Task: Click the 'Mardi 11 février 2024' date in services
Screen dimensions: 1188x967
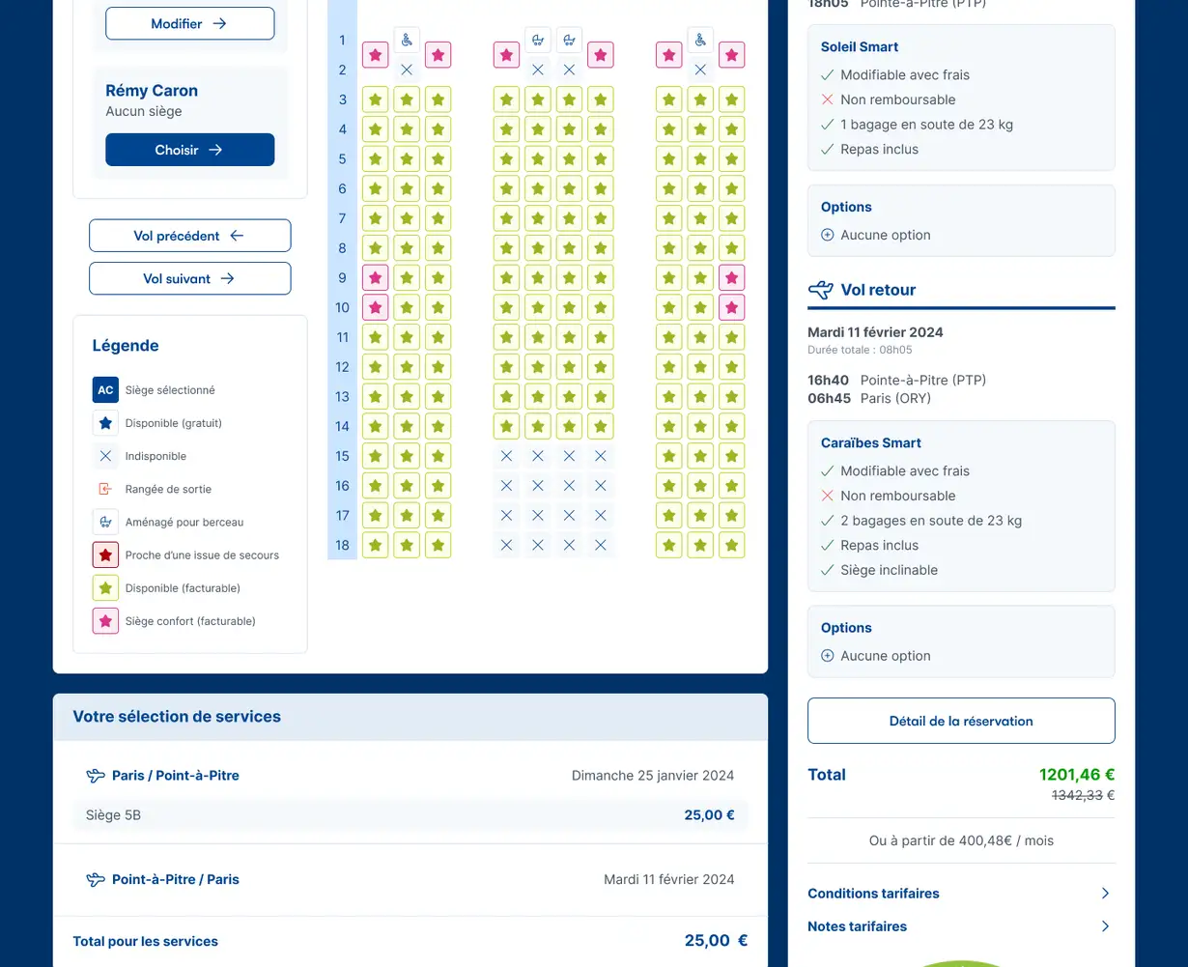Action: click(668, 879)
